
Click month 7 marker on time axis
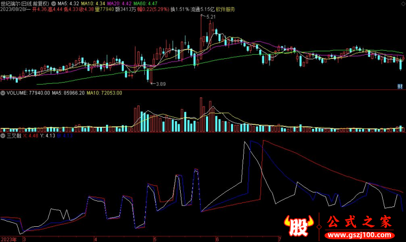coord(280,239)
